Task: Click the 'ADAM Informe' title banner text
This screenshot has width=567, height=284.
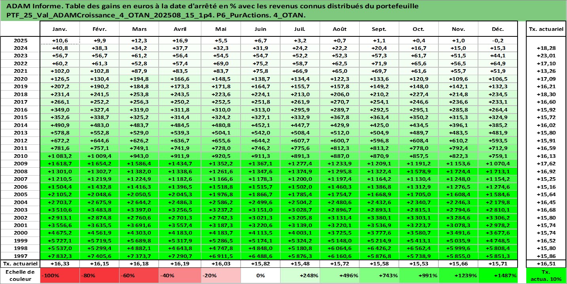Action: pyautogui.click(x=213, y=11)
